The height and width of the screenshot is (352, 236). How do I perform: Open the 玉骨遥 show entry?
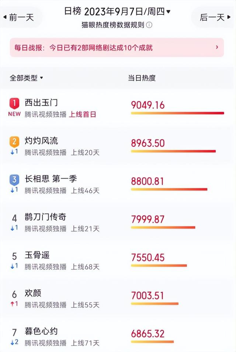click(118, 260)
